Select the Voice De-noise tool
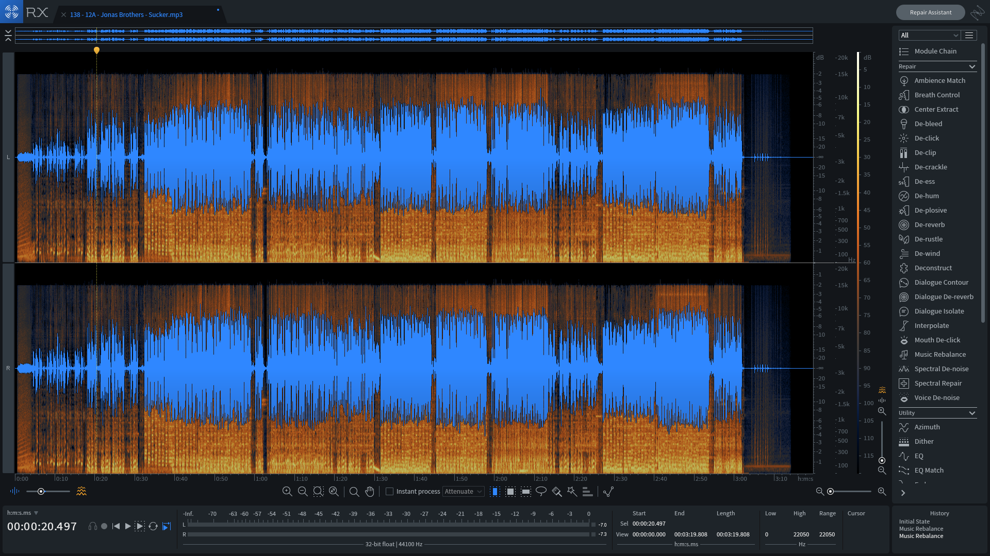Screen dimensions: 990x556 936,398
